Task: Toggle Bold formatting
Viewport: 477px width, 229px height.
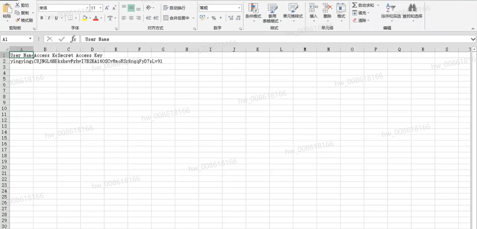Action: coord(42,18)
